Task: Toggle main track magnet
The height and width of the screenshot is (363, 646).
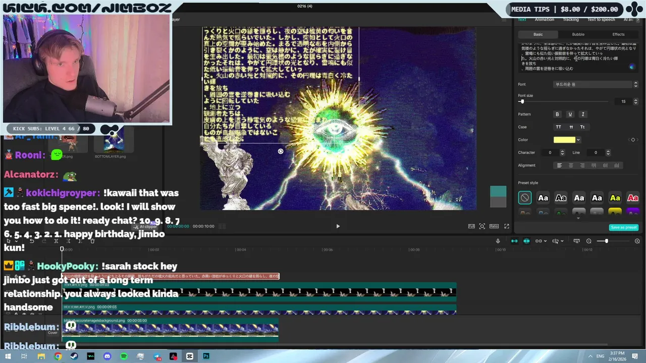Action: 514,241
